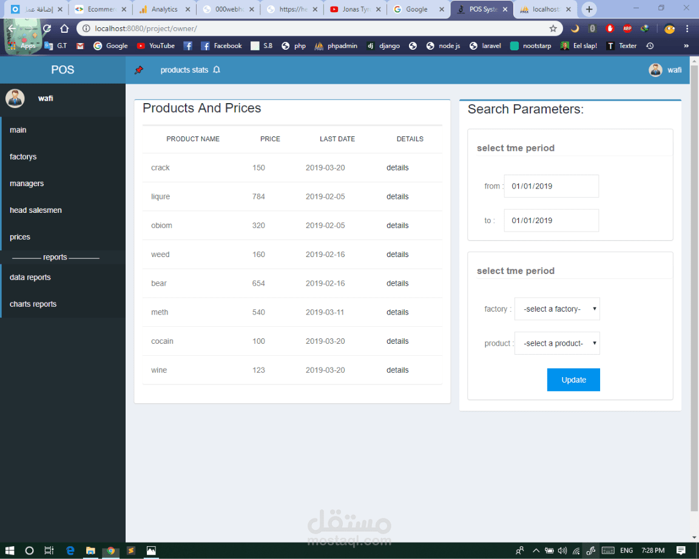
Task: Open the laravel bookmark
Action: click(x=485, y=46)
